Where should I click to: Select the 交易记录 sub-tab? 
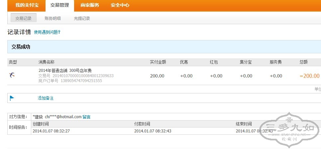coord(23,19)
